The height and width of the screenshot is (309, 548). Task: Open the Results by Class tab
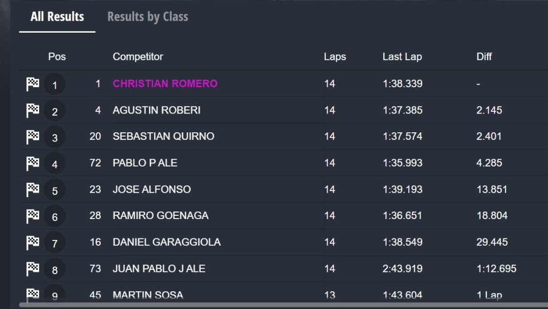point(148,17)
